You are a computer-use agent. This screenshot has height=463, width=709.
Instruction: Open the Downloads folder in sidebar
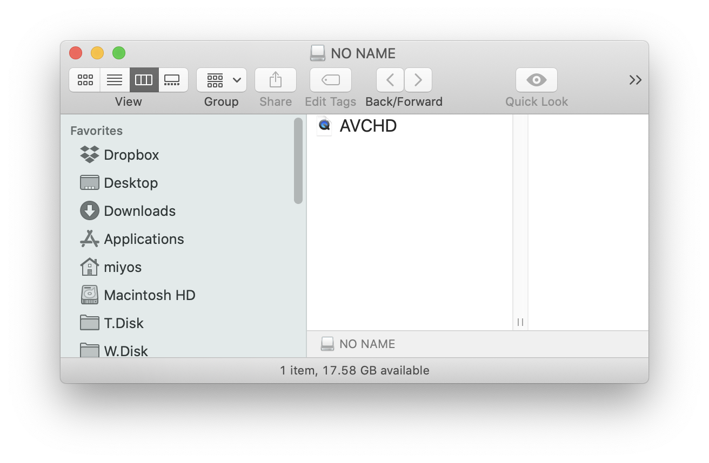click(139, 211)
